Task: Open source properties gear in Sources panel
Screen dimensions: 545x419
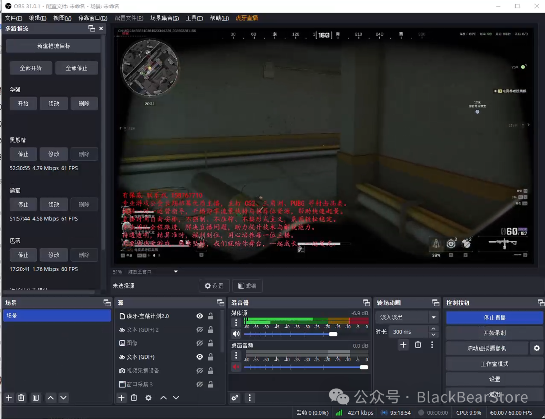Action: point(148,398)
